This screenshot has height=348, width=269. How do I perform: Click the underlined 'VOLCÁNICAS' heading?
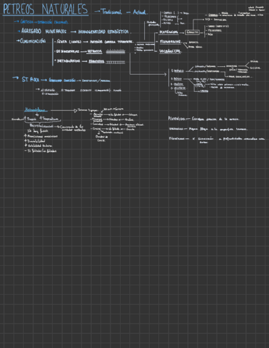(170, 51)
